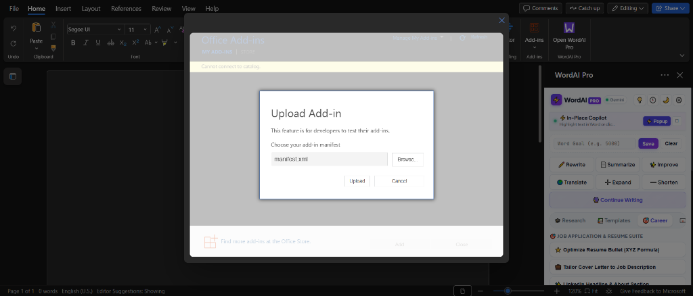Screen dimensions: 693x296
Task: Click the zoom in plus icon
Action: pyautogui.click(x=556, y=291)
